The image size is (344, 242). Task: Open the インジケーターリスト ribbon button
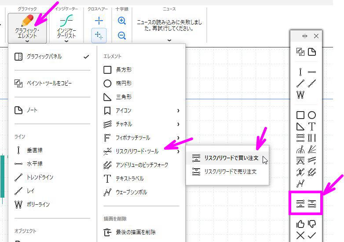click(66, 28)
